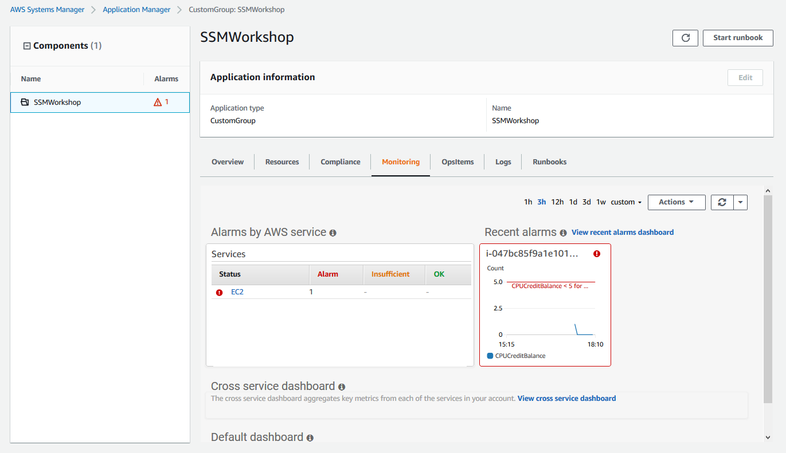Click the EC2 alarm count value 1

coord(311,292)
